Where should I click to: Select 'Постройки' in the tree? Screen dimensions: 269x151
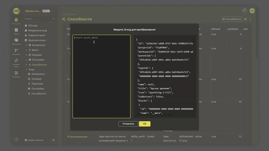point(38,60)
